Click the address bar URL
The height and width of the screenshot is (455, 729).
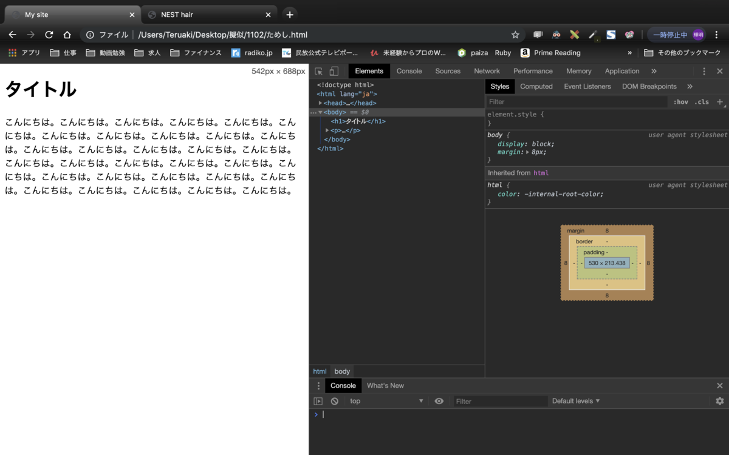point(222,35)
